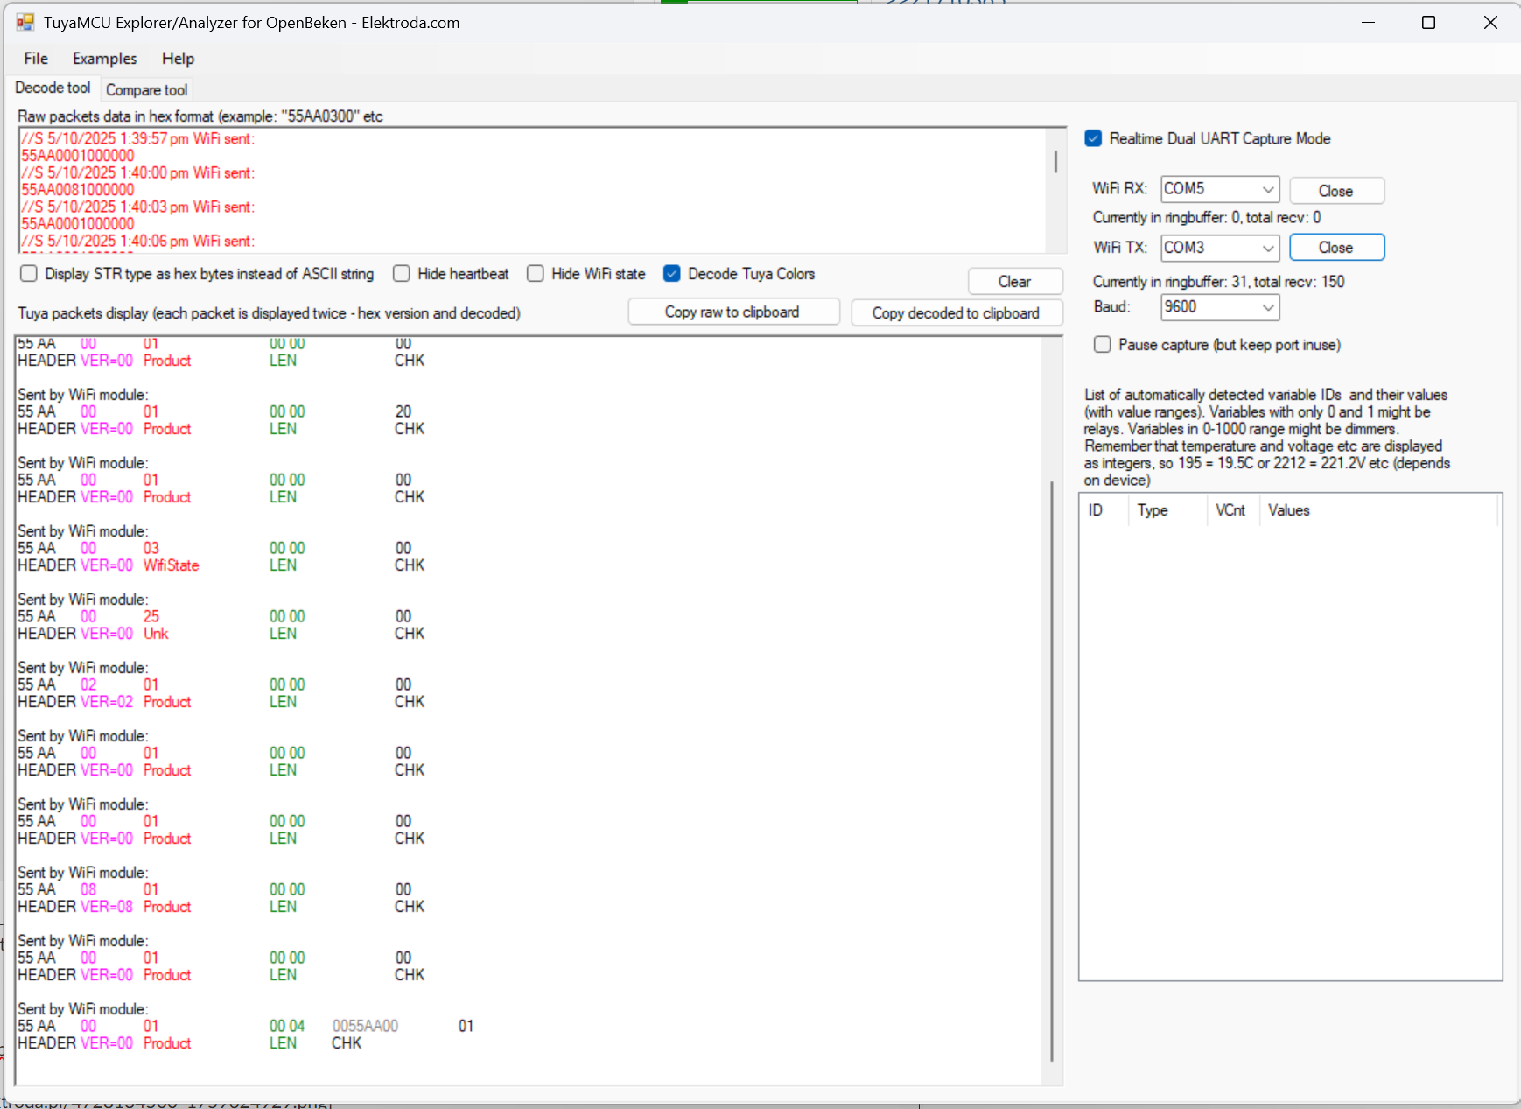Enable Display STR type as hex bytes
Image resolution: width=1521 pixels, height=1109 pixels.
[x=29, y=274]
